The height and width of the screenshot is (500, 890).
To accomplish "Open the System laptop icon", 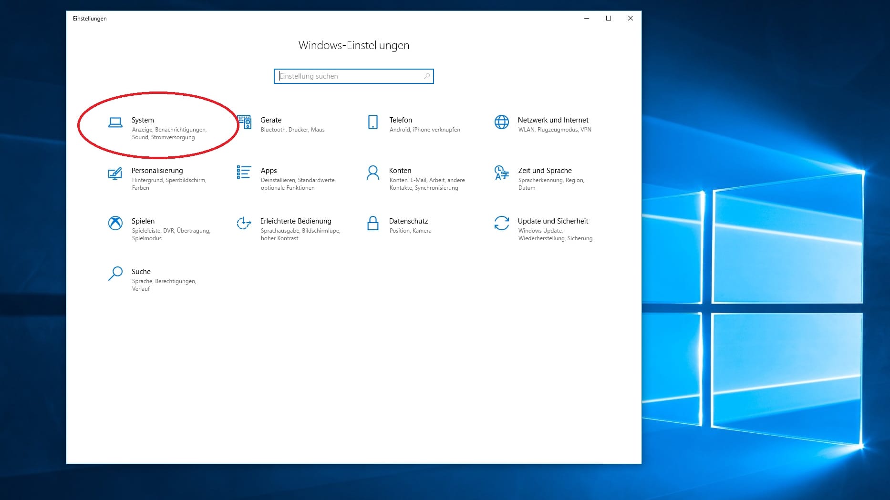I will [115, 122].
